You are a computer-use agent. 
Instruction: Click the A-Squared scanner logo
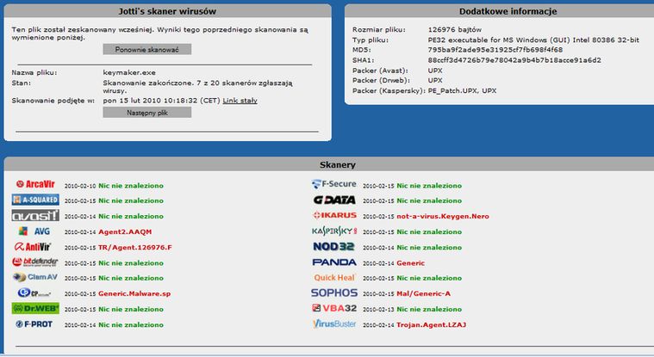tap(35, 200)
